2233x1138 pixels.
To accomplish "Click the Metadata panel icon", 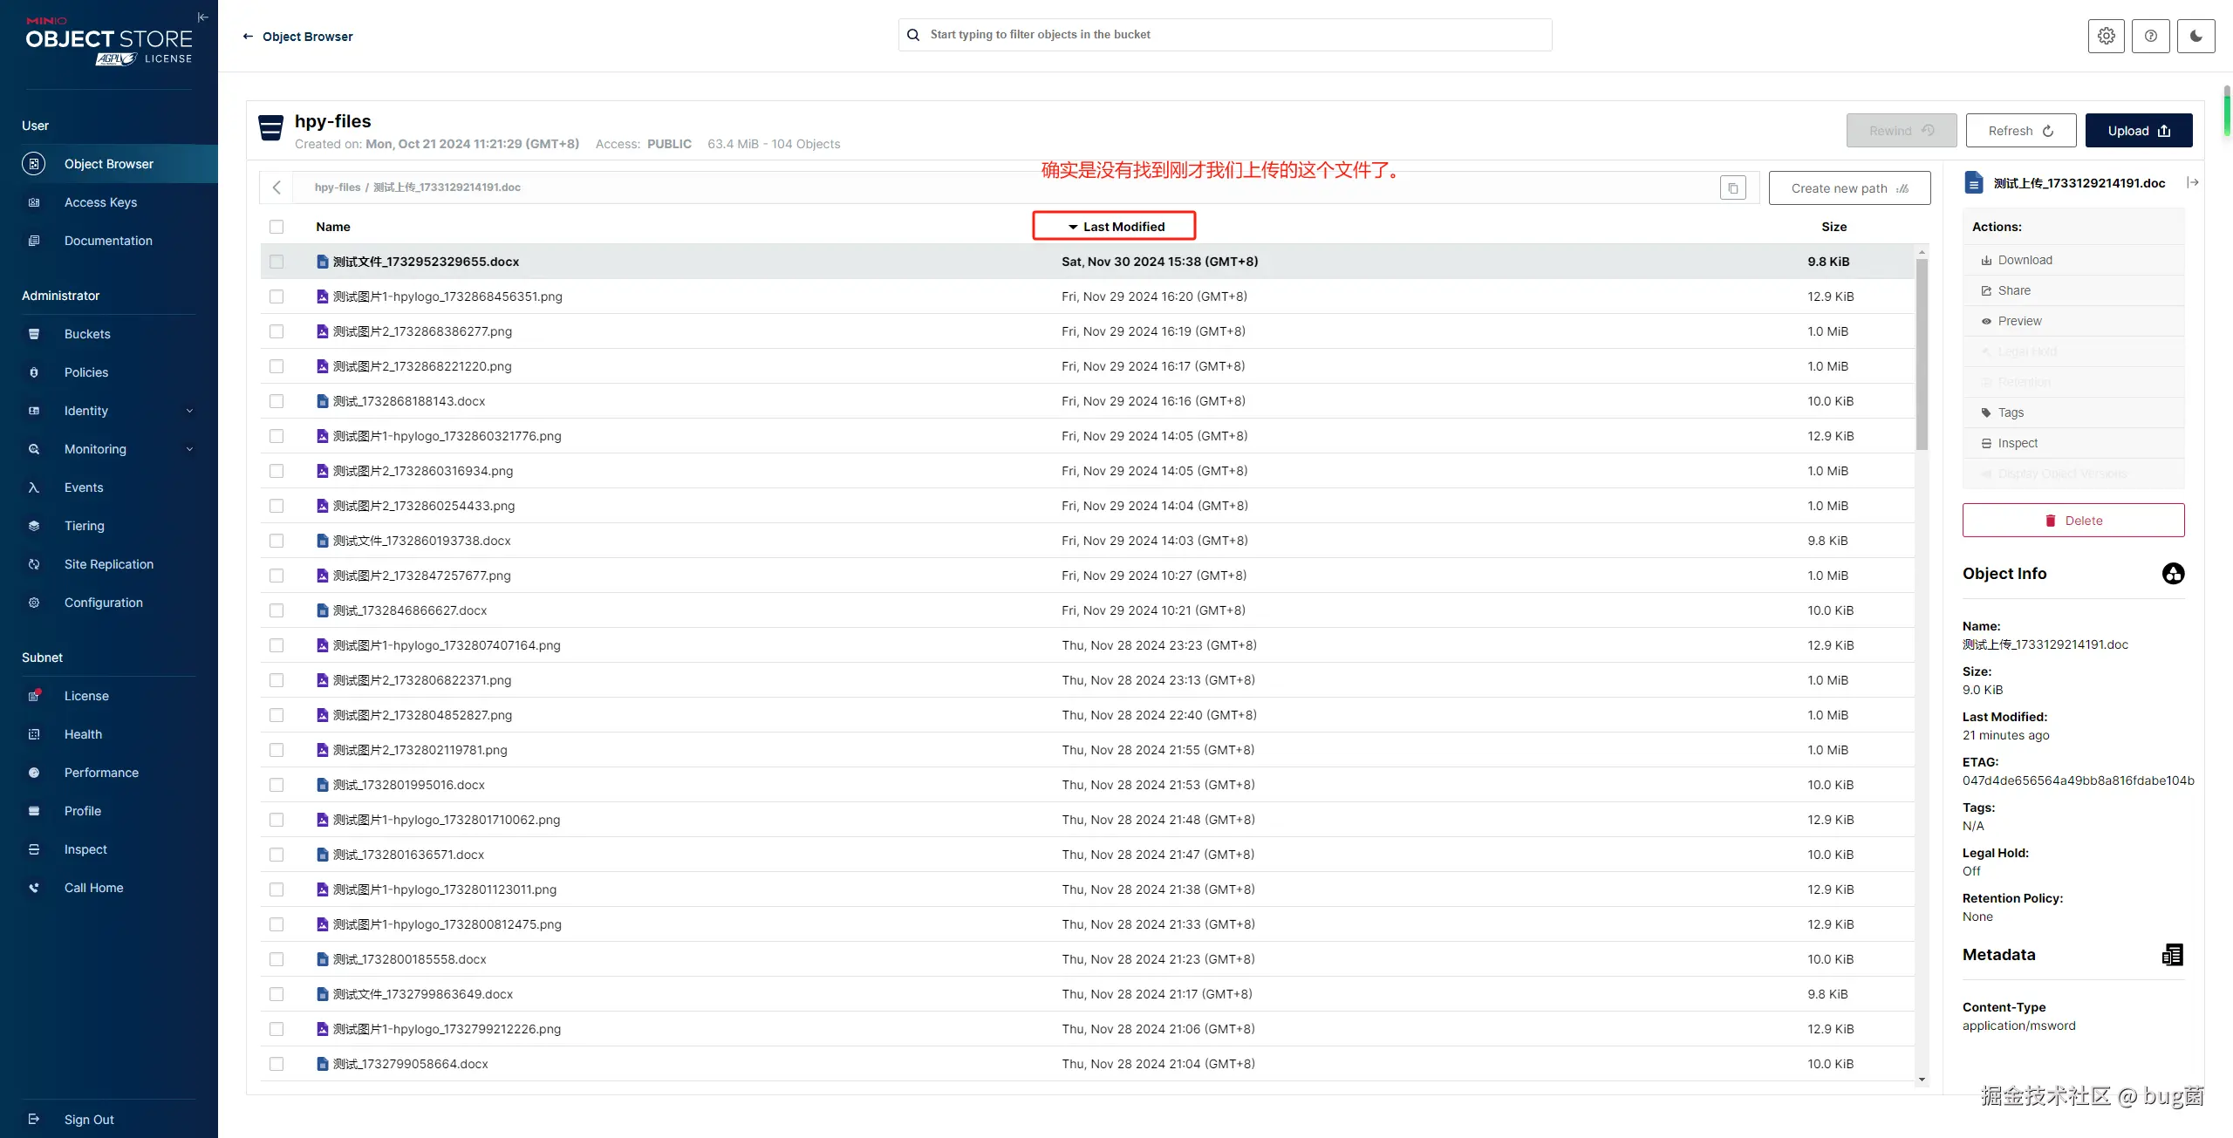I will 2172,955.
